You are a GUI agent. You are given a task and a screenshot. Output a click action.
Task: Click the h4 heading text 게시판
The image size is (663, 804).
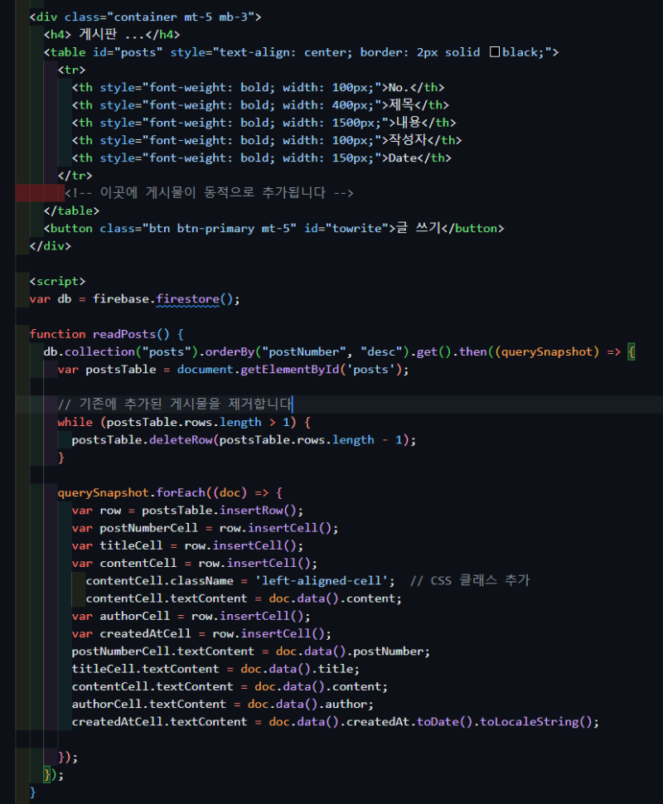tap(98, 34)
